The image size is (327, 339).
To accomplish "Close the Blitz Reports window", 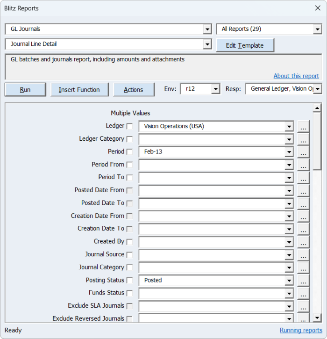I will [x=318, y=8].
